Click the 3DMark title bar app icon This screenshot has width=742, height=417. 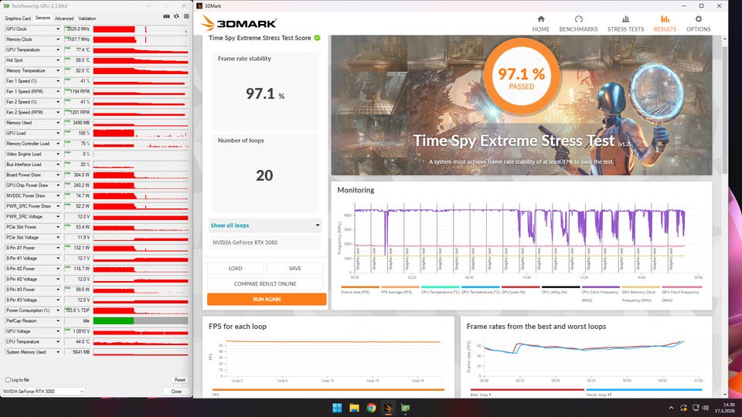pos(199,6)
